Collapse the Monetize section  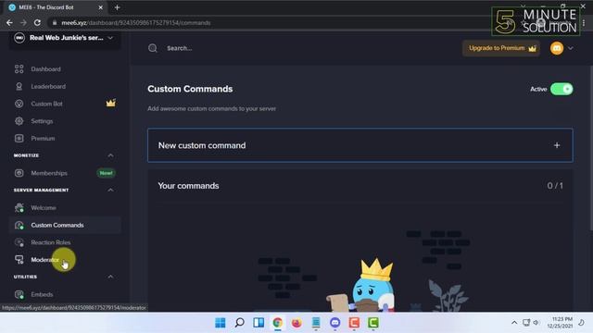[x=110, y=155]
